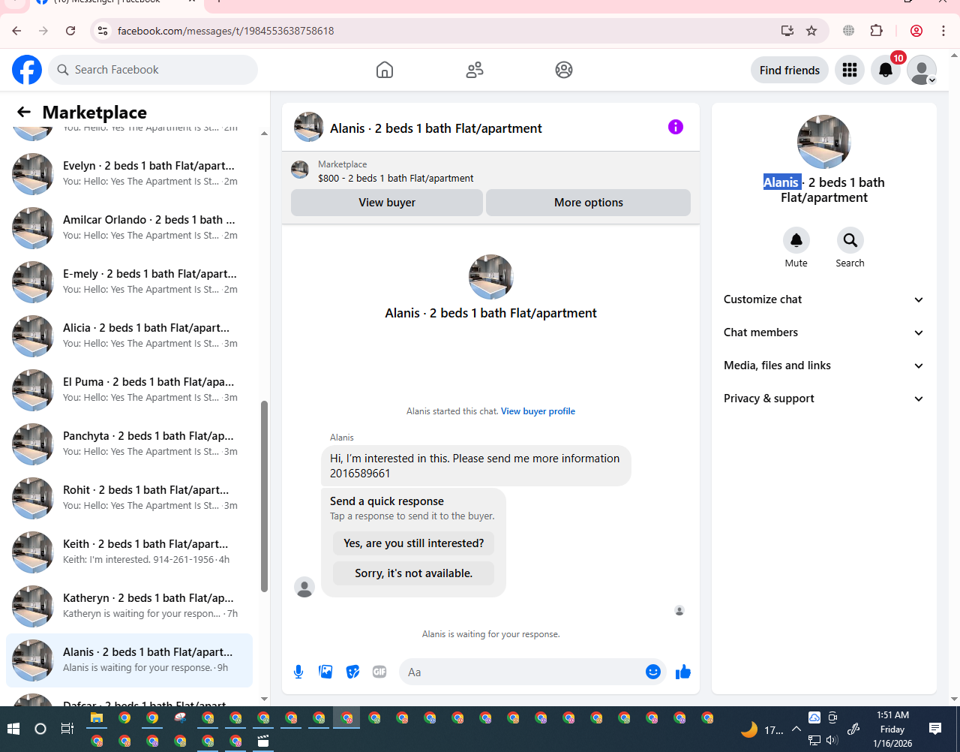Screen dimensions: 960x752
Task: Send 'Yes, are you still interested?' response
Action: pos(414,543)
